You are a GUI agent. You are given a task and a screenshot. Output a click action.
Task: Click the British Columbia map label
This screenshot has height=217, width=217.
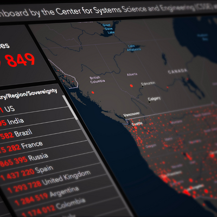point(98,80)
